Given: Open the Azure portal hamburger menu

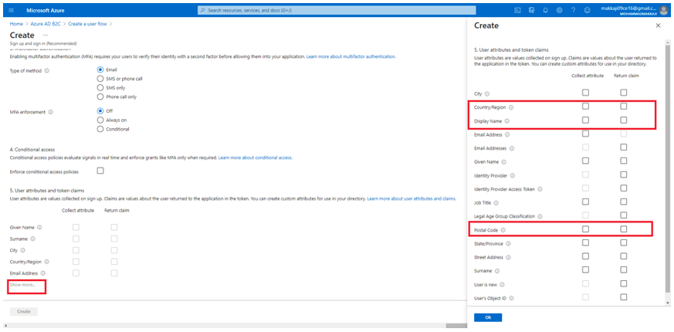Looking at the screenshot, I should 11,10.
